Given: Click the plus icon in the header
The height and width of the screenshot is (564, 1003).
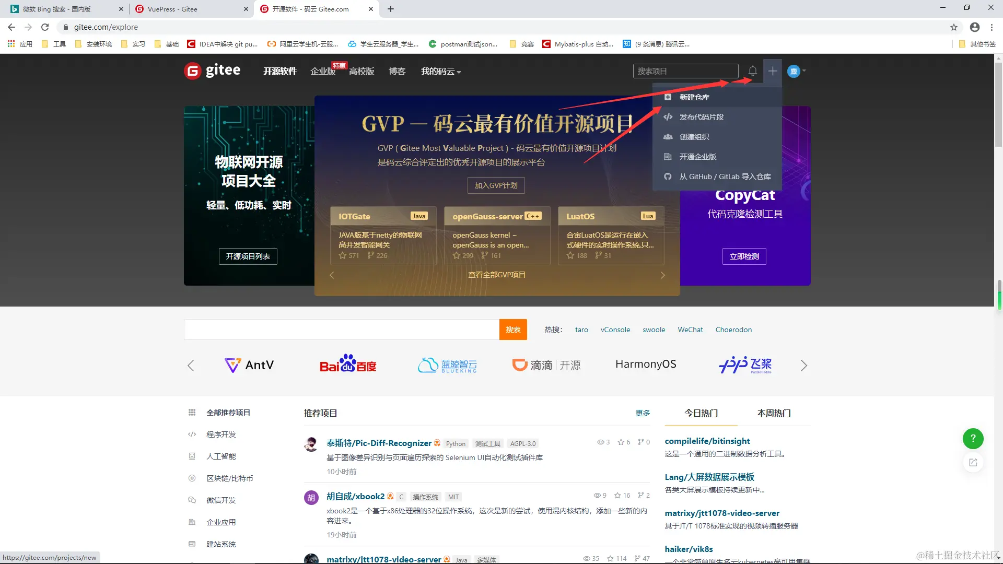Looking at the screenshot, I should (773, 71).
